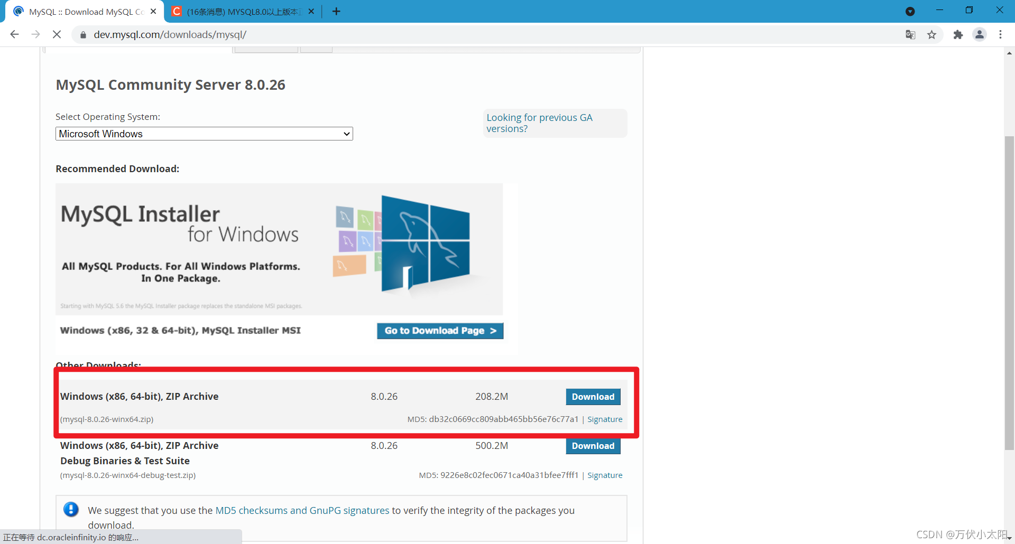Open Looking for previous GA versions link
This screenshot has height=544, width=1015.
click(539, 123)
